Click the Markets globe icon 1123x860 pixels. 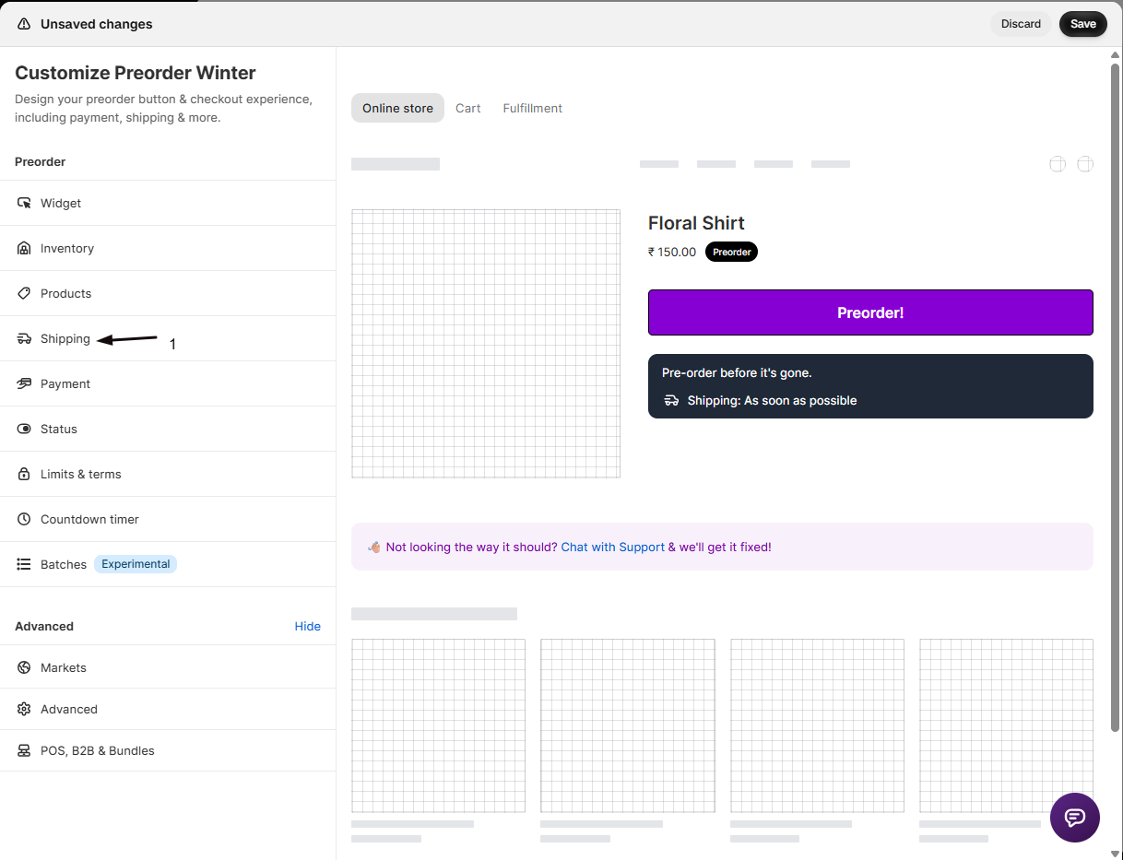tap(24, 667)
